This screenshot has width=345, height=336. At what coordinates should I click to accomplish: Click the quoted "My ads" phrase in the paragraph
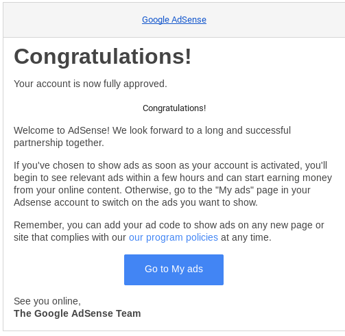[235, 190]
